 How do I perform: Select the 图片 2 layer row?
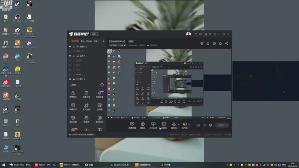(87, 79)
